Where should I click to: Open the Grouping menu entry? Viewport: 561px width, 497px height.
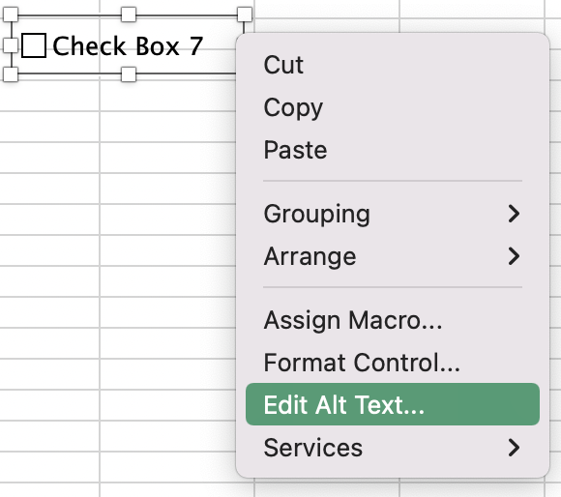click(x=393, y=214)
